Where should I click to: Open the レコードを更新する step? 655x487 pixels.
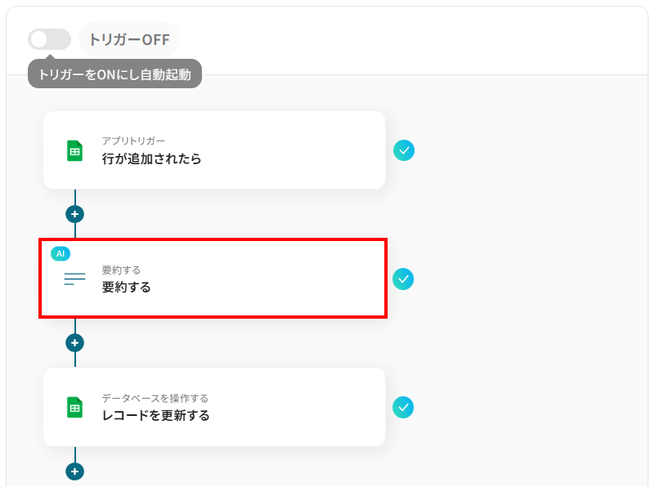(x=155, y=416)
